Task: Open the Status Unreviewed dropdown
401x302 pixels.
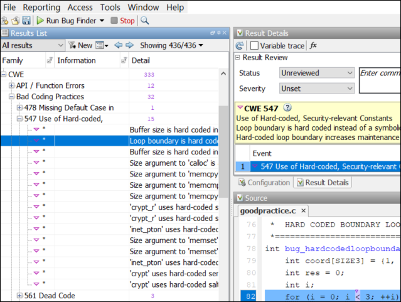Action: click(317, 73)
